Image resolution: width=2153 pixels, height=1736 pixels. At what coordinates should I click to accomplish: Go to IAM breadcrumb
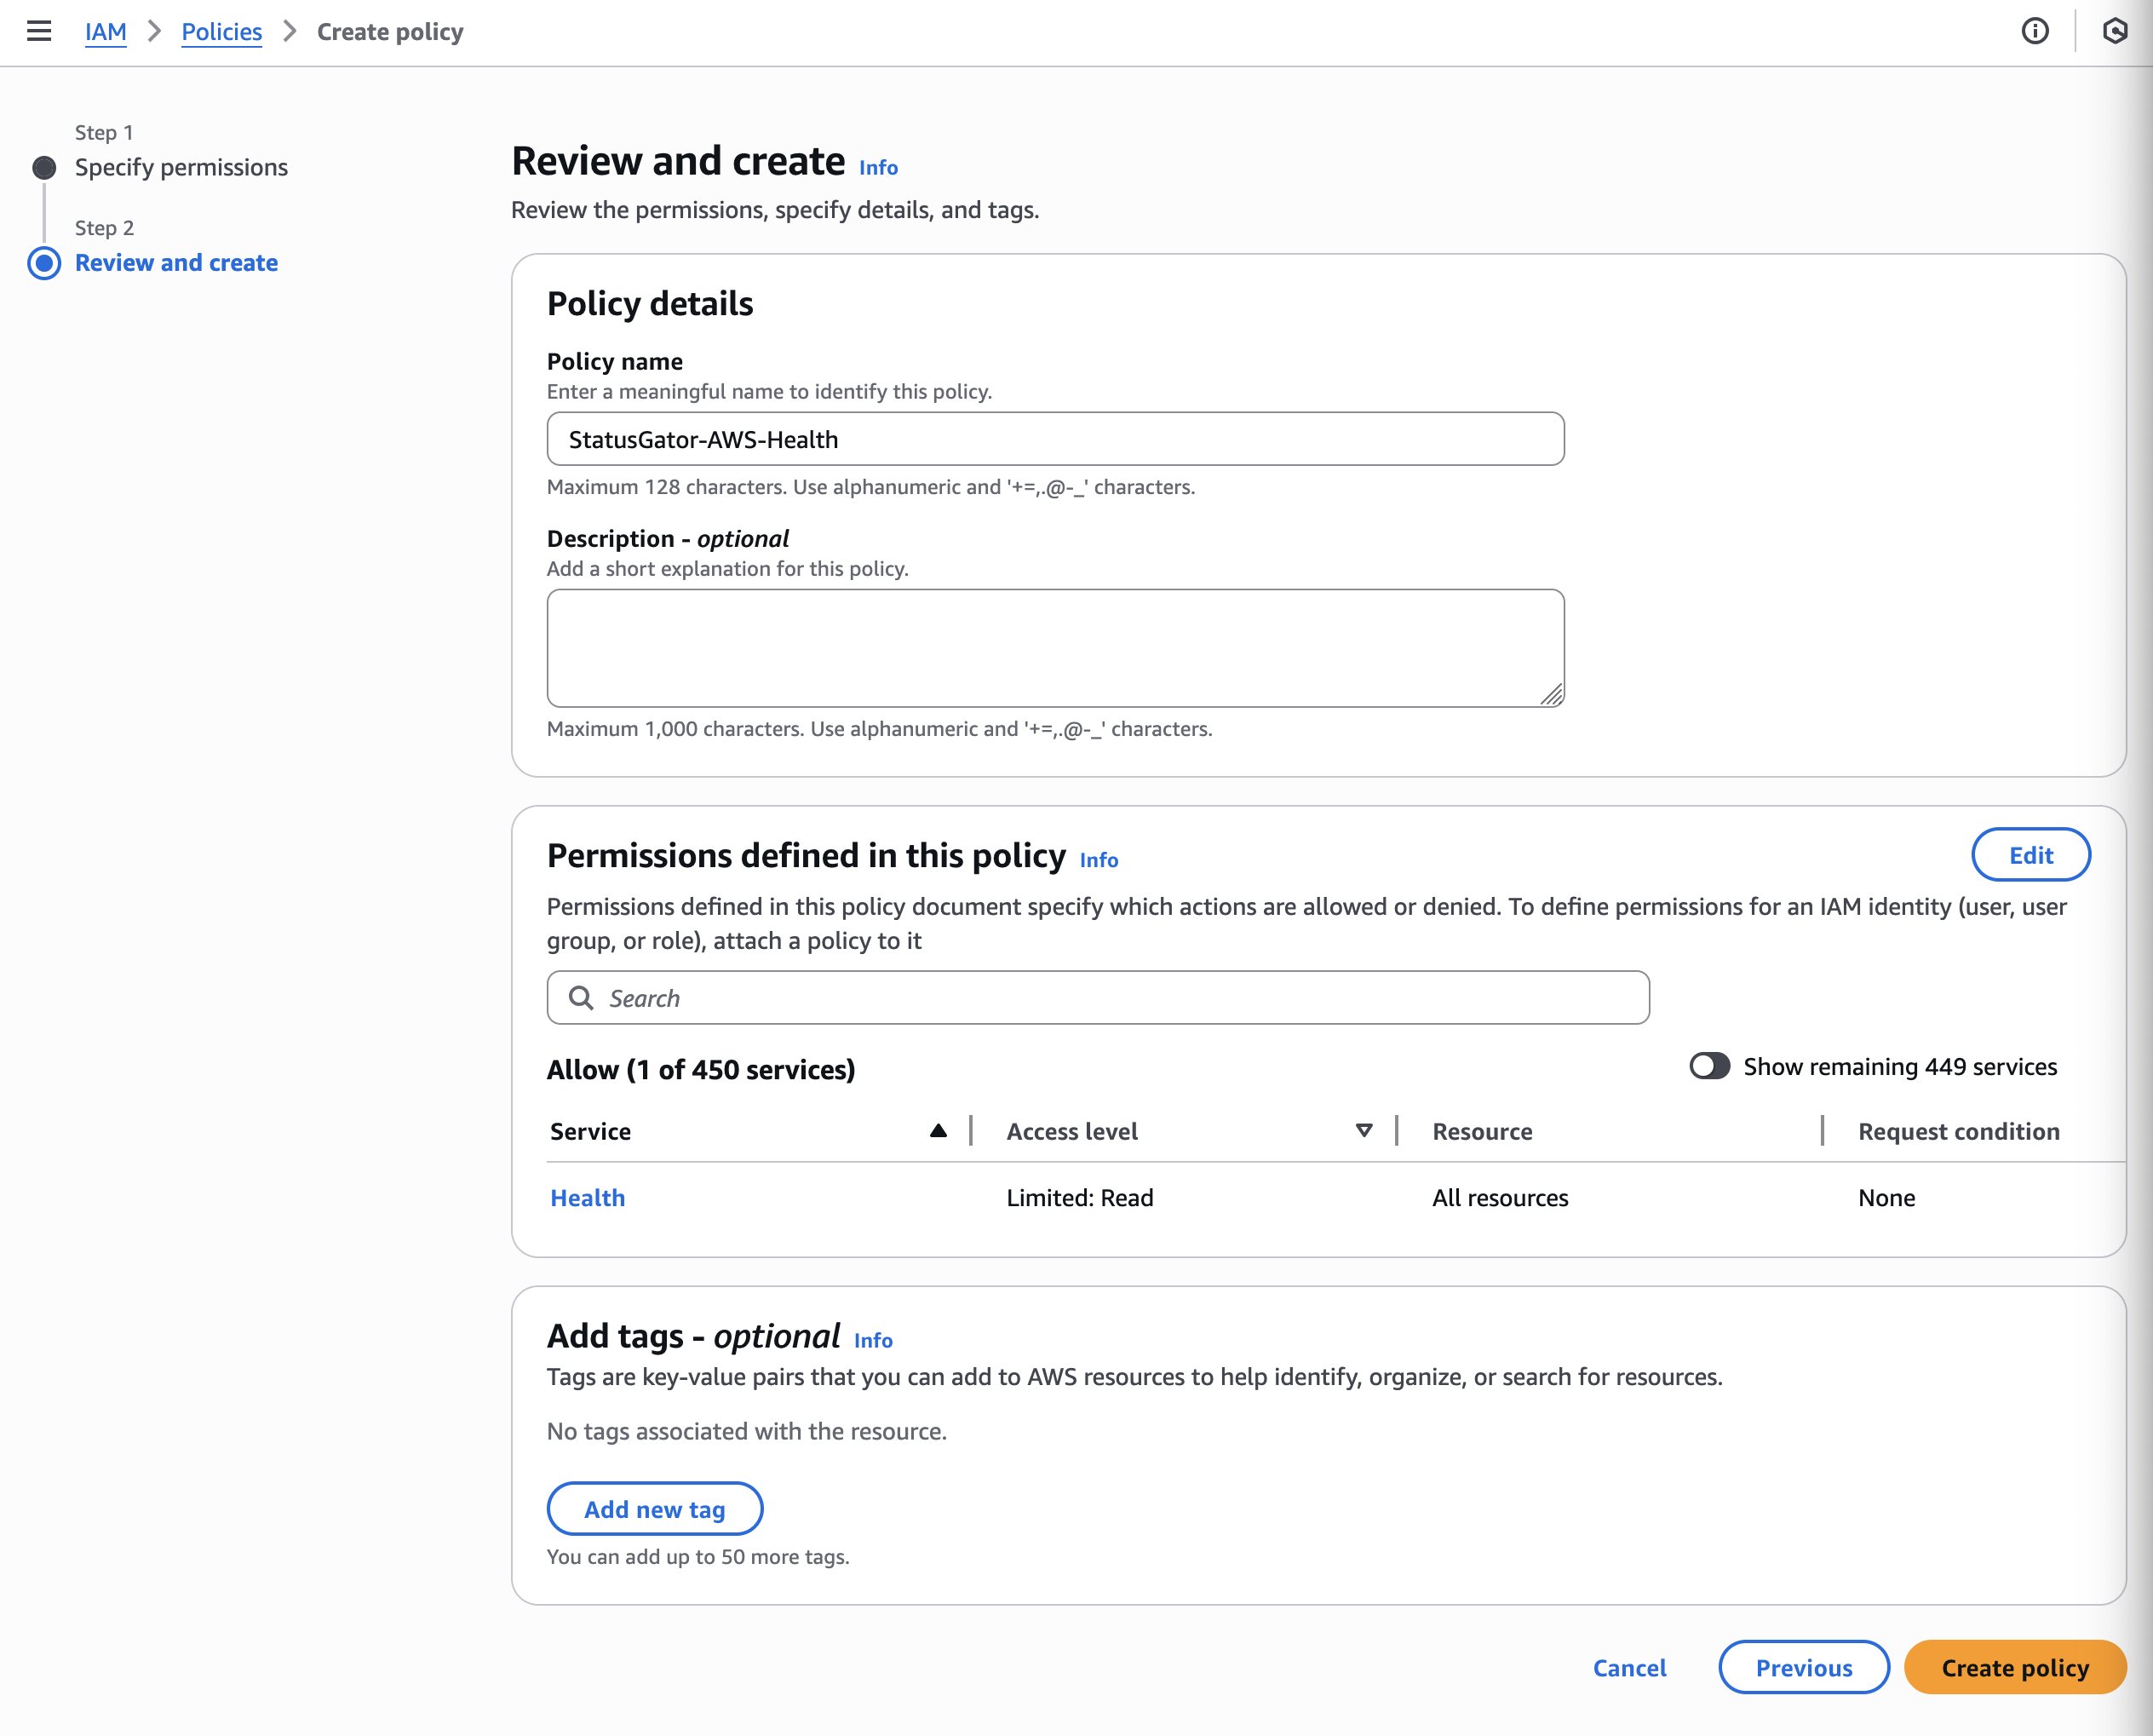point(105,32)
